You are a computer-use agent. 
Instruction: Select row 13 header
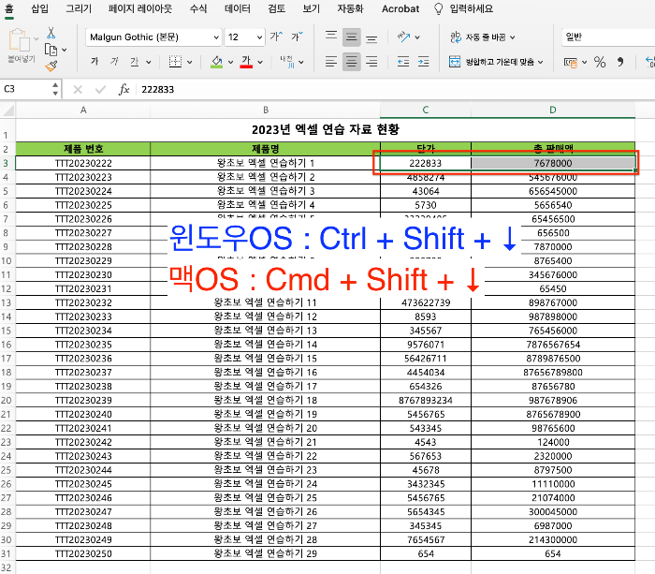click(7, 302)
